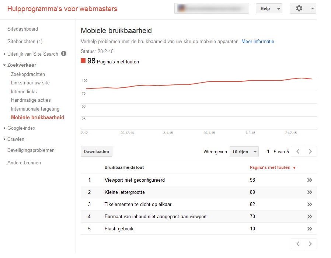Open details arrow for Kleine lettergrootte

[310, 192]
